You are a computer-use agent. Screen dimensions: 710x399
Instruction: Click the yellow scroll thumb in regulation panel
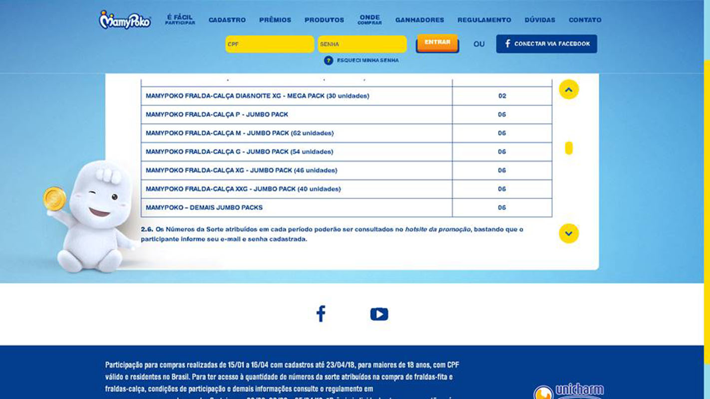click(569, 148)
